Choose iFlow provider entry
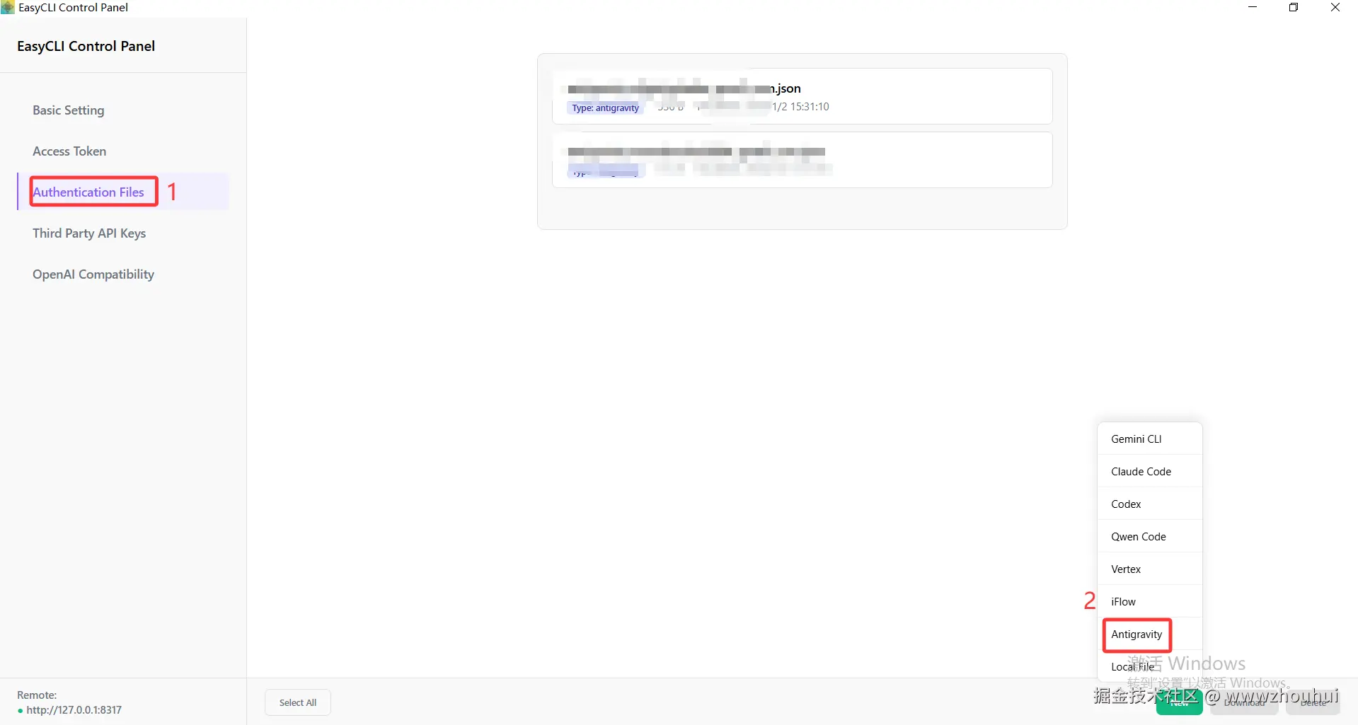This screenshot has height=725, width=1358. (x=1149, y=601)
